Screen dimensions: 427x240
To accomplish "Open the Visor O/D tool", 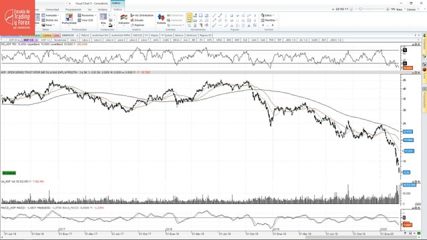I will click(x=86, y=20).
